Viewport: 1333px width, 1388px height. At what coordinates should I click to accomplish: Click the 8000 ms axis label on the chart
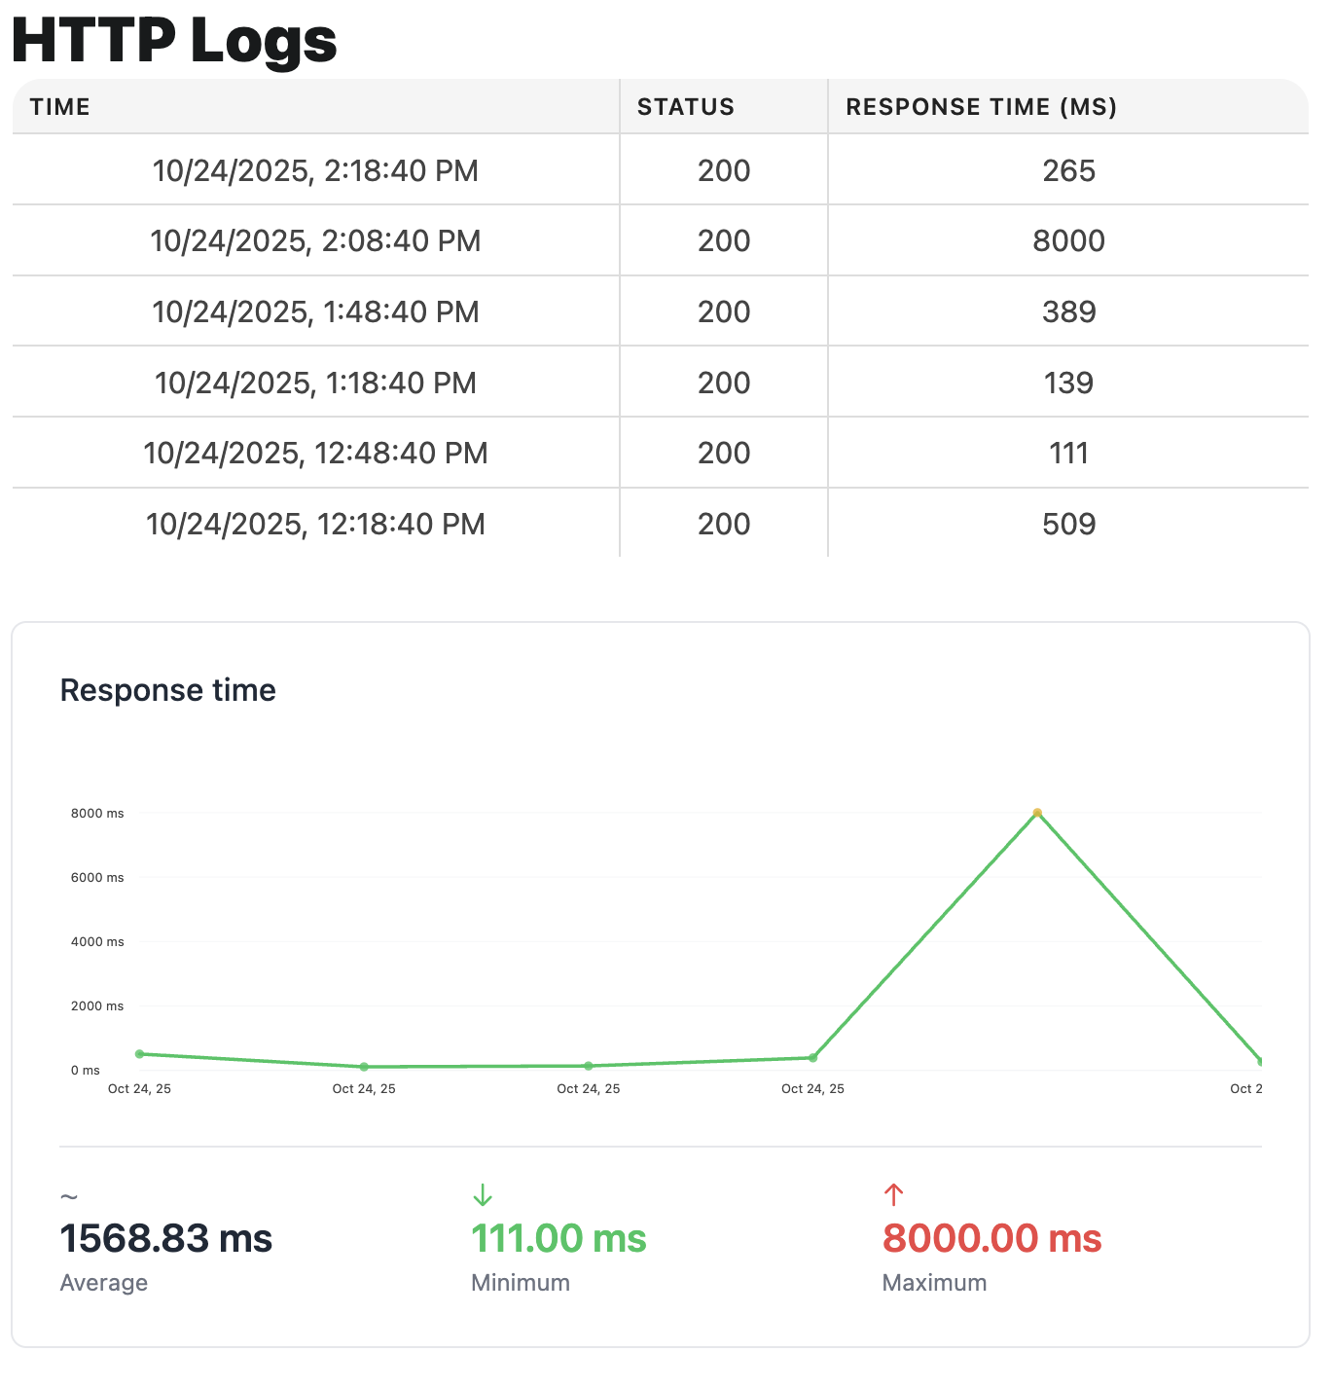coord(99,813)
